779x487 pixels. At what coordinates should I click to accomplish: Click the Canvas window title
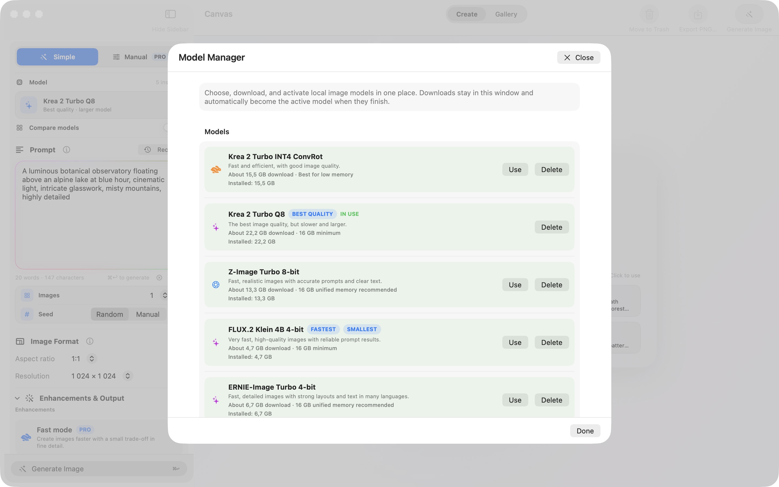coord(219,14)
